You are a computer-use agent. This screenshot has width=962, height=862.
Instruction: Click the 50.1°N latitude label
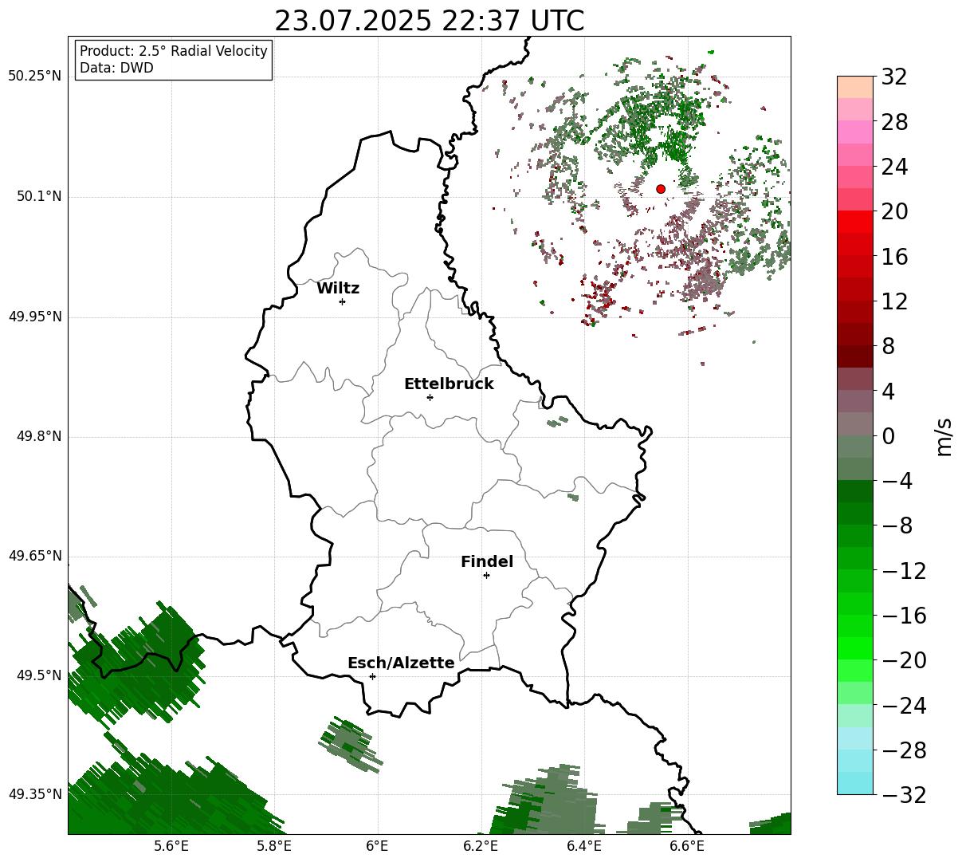39,196
